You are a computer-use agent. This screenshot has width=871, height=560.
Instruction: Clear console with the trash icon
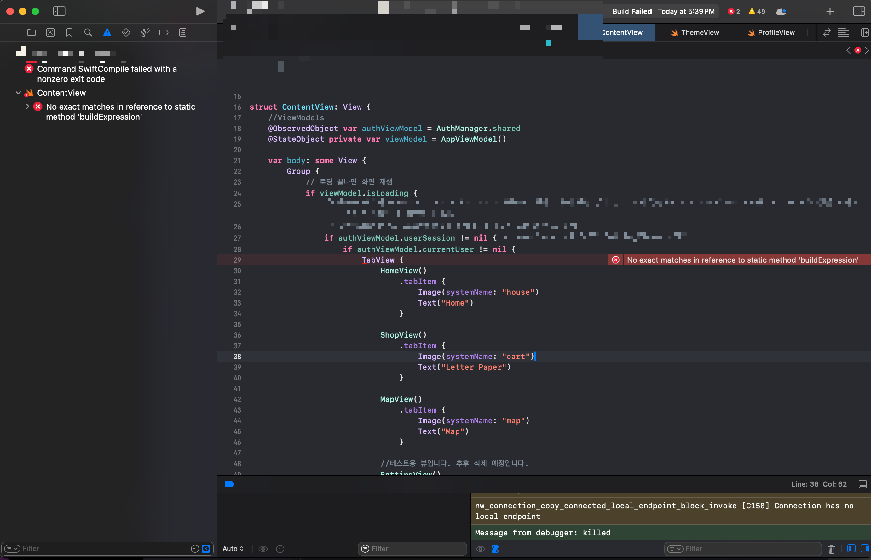click(831, 549)
